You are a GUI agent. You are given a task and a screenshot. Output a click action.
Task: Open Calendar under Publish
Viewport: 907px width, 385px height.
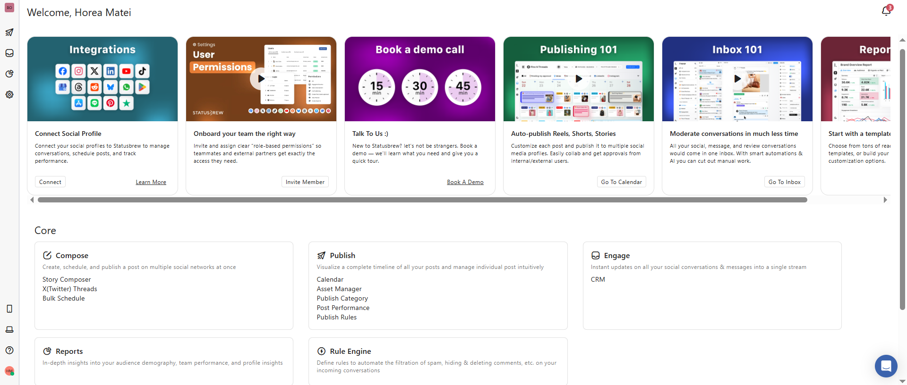[x=330, y=279]
